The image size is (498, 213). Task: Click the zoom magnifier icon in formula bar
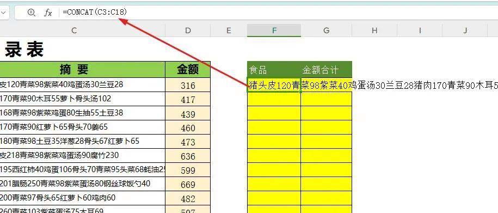click(x=31, y=13)
